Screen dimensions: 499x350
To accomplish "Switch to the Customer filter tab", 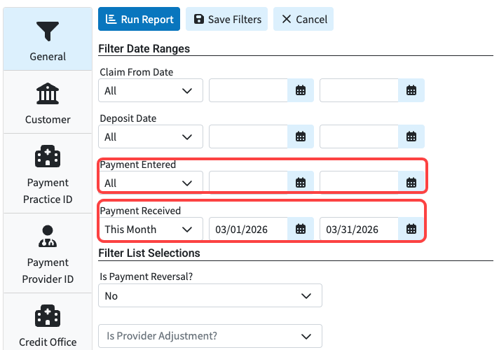I will 48,102.
